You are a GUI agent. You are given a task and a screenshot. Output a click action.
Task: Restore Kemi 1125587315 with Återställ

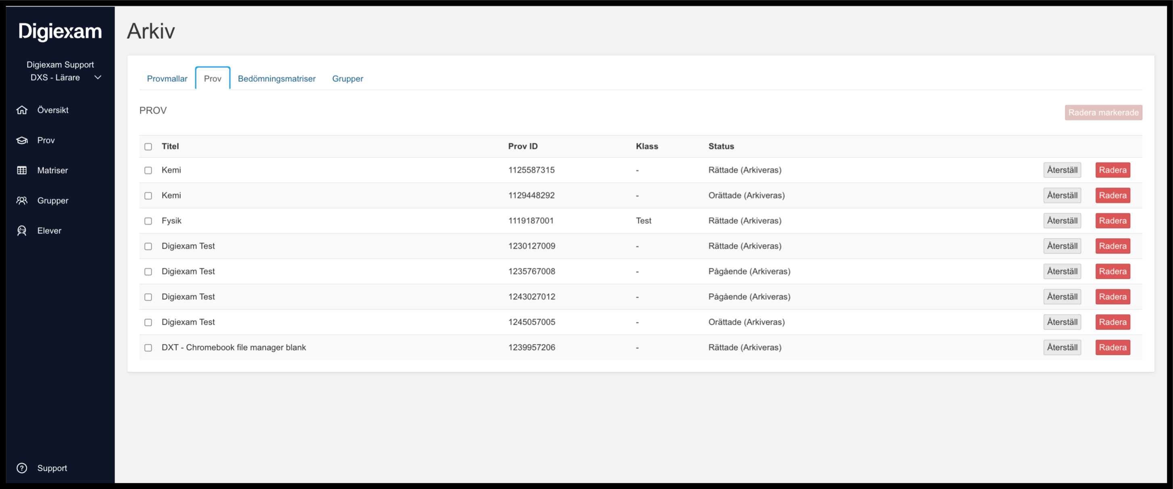[x=1062, y=170]
